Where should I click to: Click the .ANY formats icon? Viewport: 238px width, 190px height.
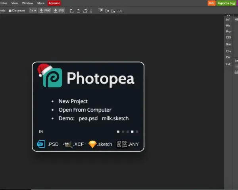122,144
